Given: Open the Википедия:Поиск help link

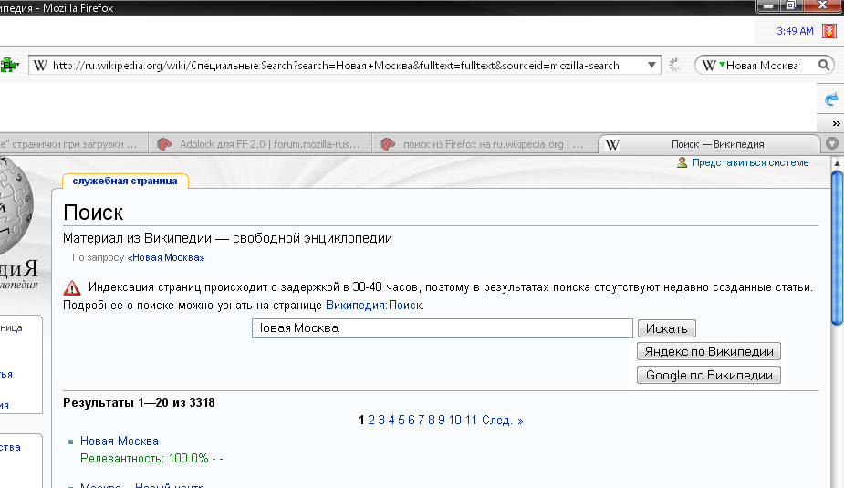Looking at the screenshot, I should [374, 306].
